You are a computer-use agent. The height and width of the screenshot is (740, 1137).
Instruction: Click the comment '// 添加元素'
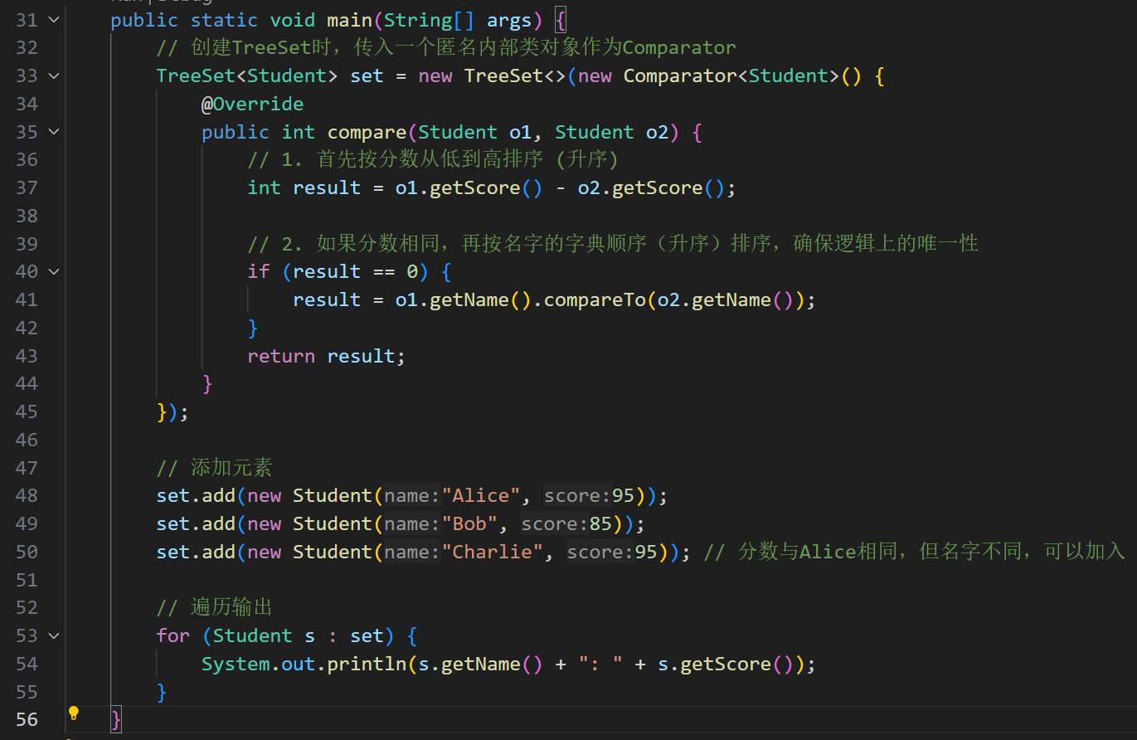[214, 468]
